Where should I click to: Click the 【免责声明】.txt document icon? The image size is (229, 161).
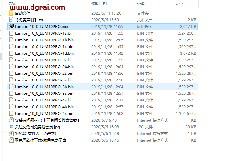[x=11, y=20]
